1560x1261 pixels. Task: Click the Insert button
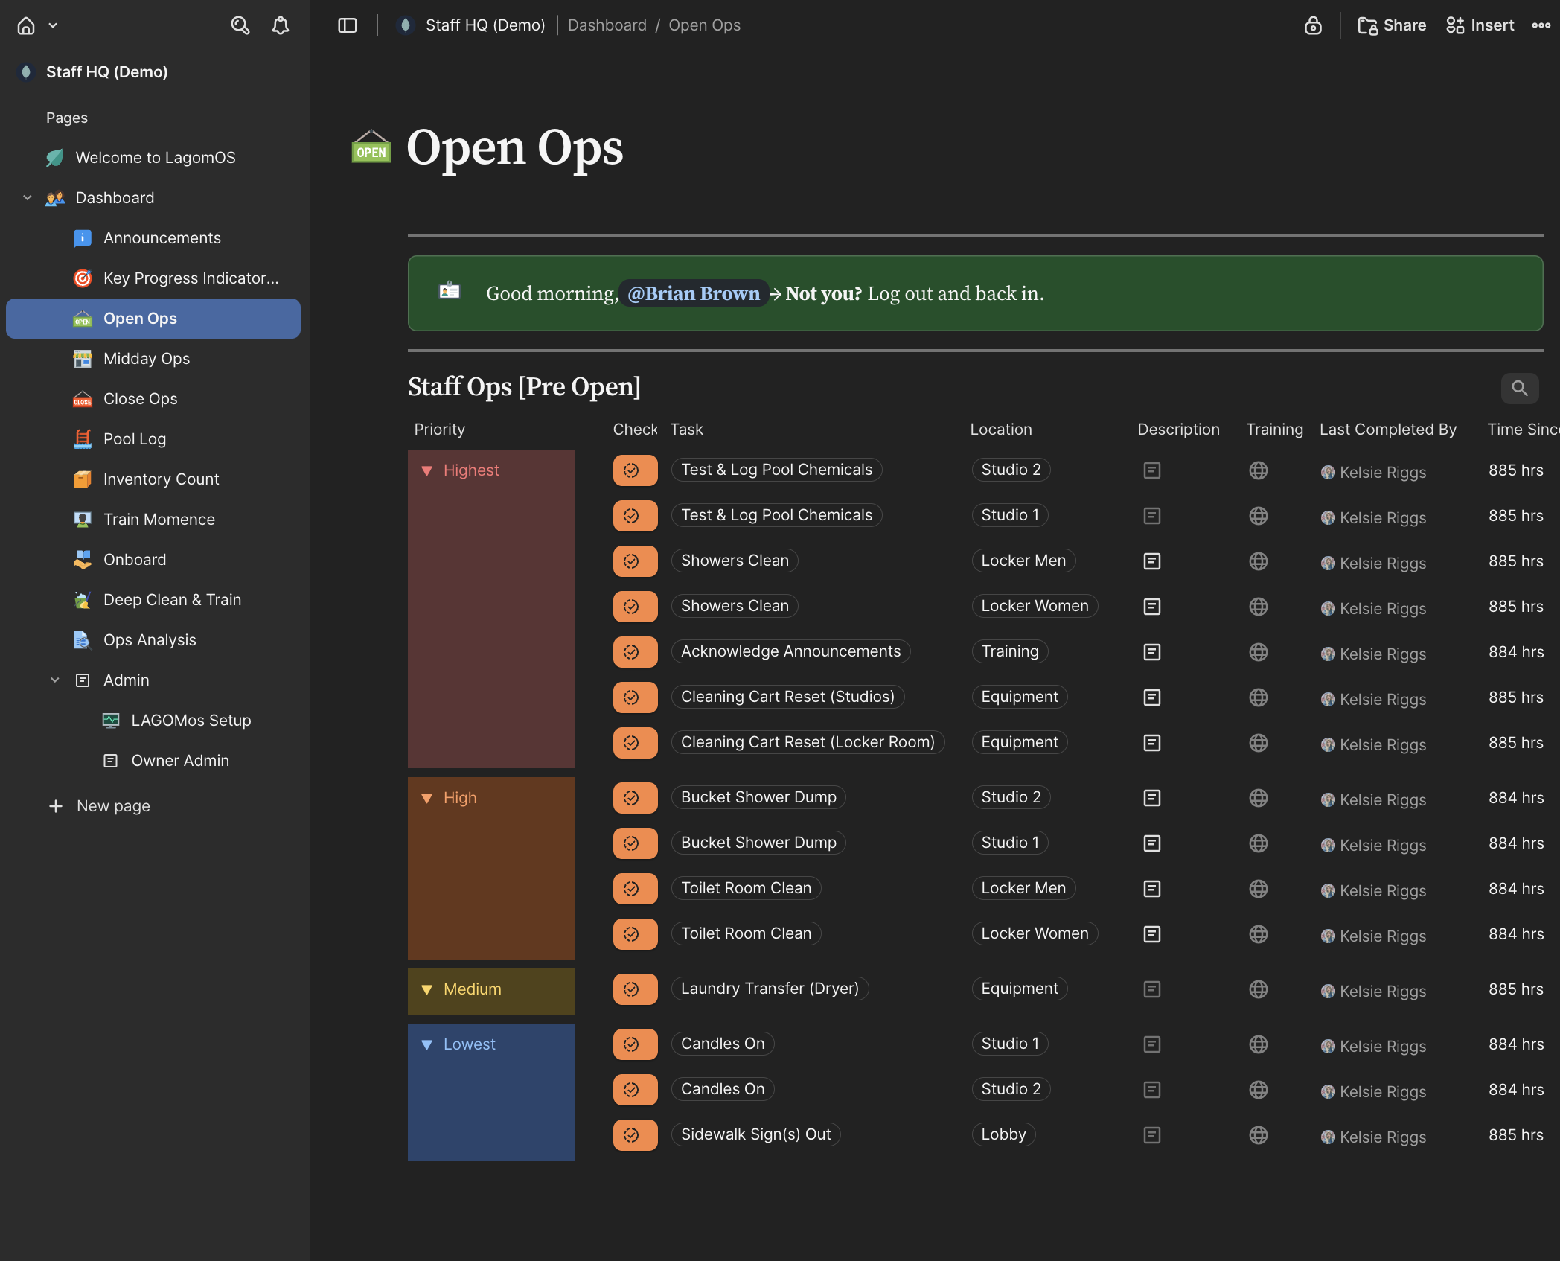1480,25
